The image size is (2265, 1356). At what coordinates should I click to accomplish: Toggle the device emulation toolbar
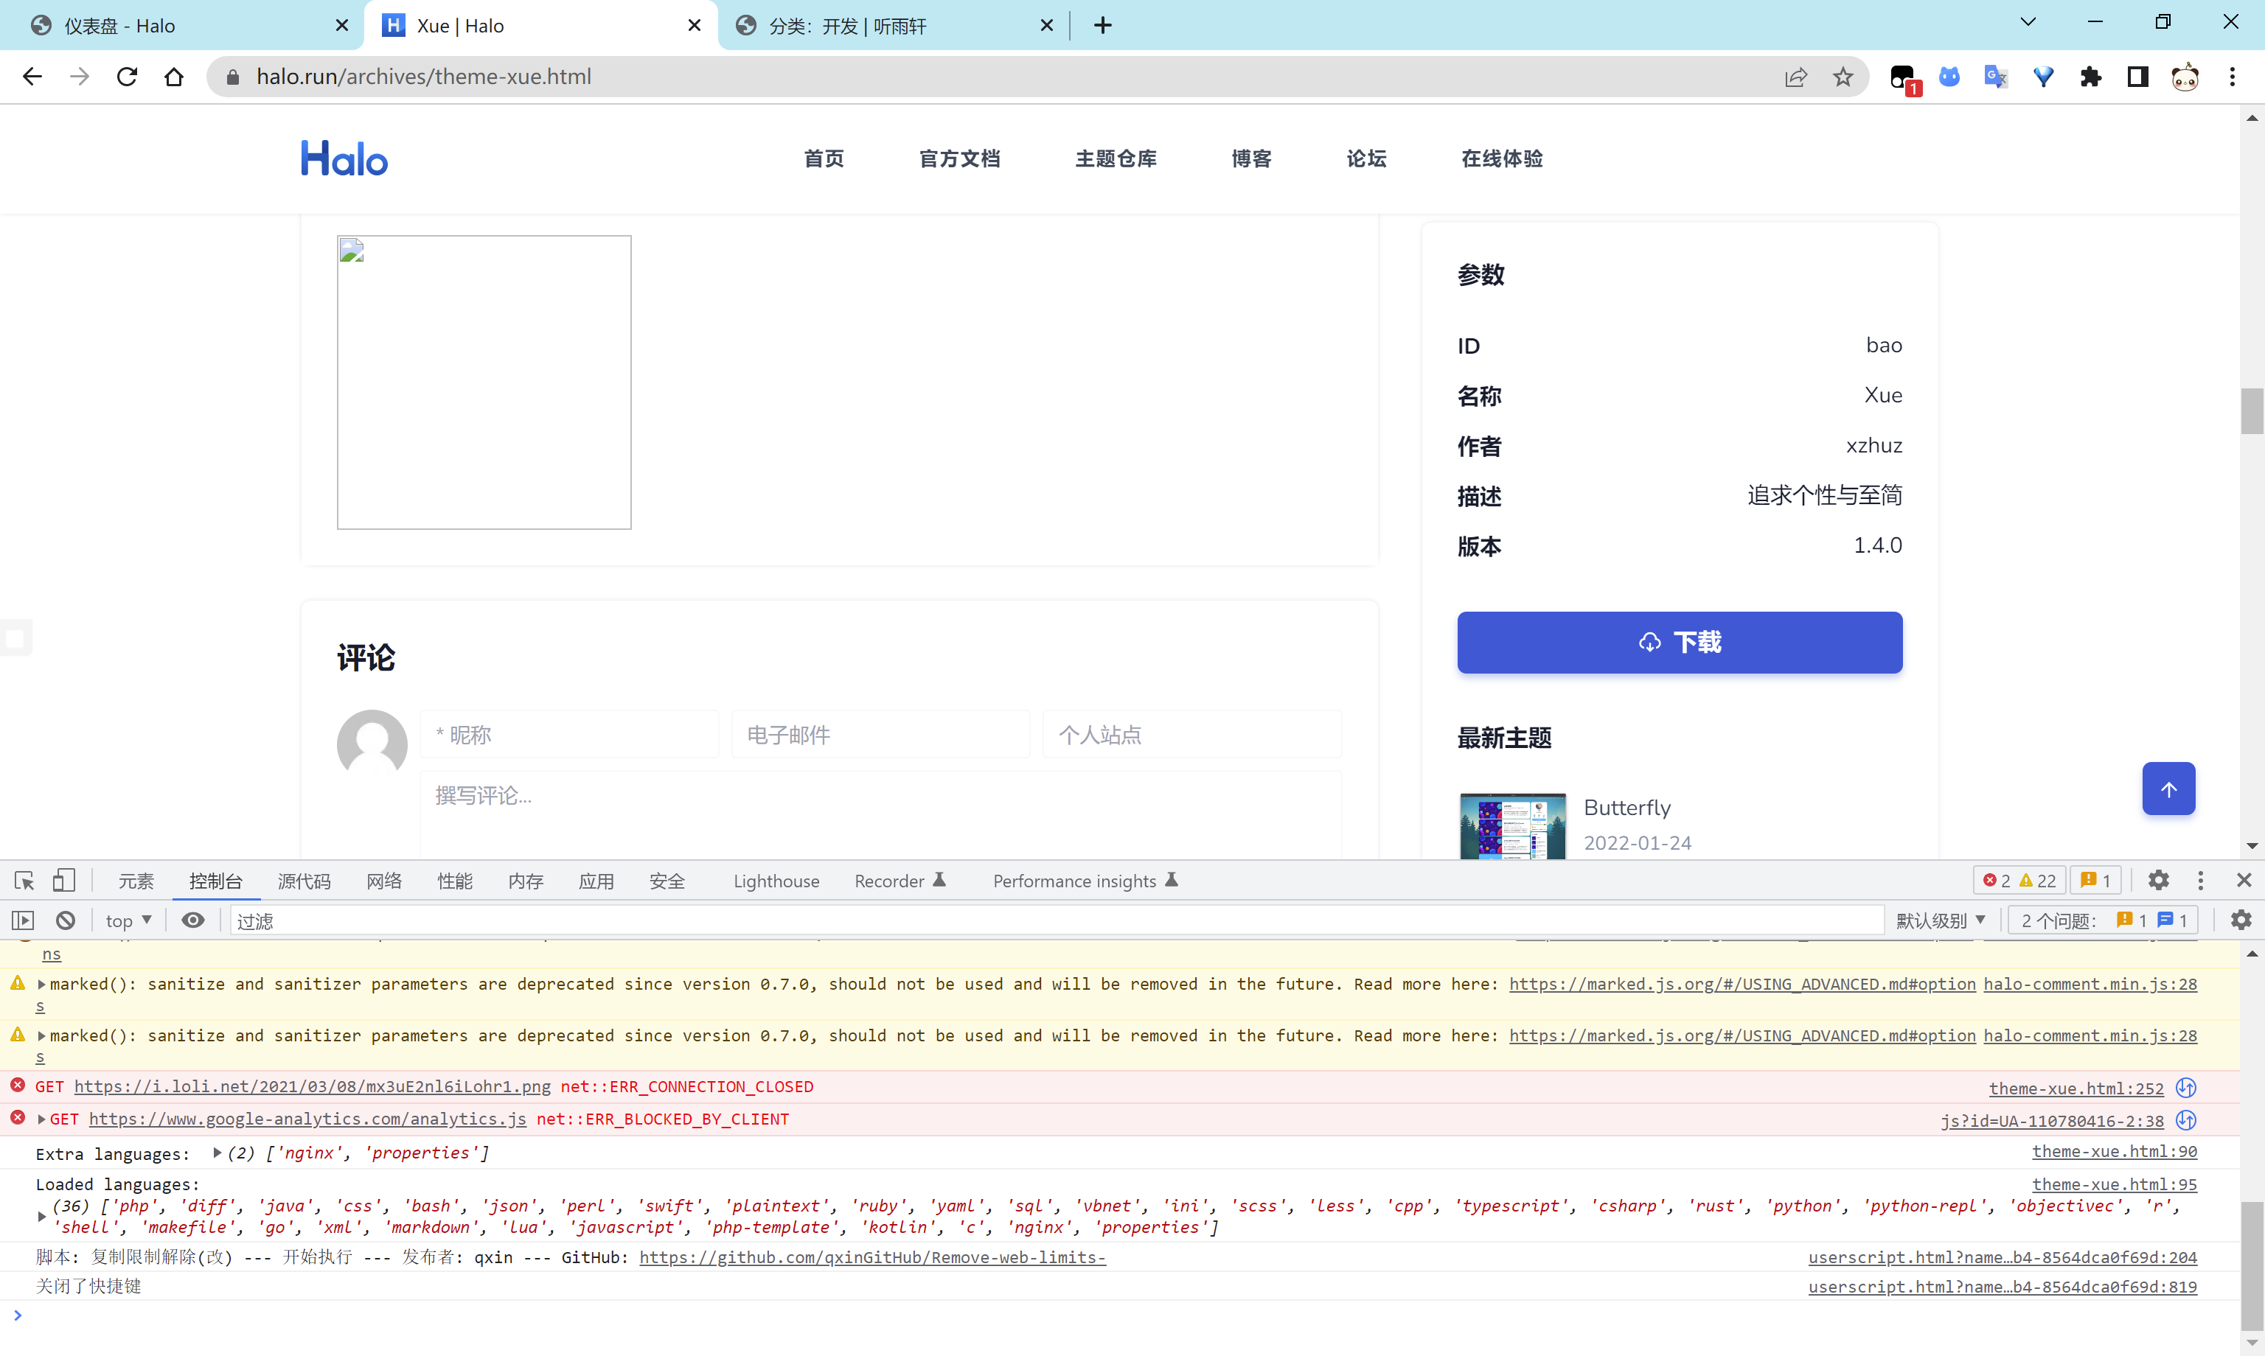tap(63, 880)
